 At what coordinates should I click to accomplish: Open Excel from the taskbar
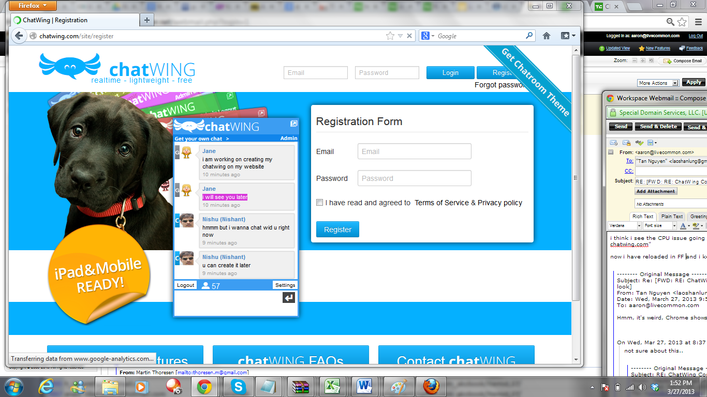332,387
